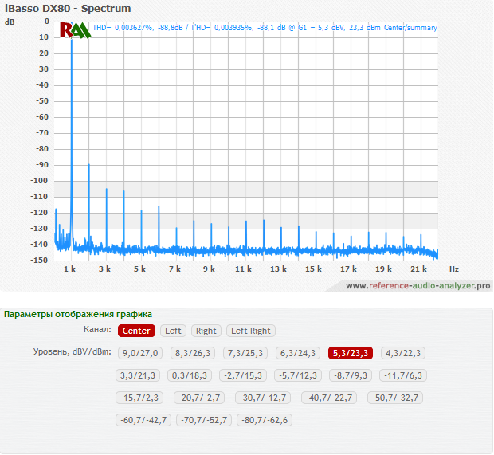This screenshot has height=455, width=494.
Task: Select level -40,7/-22,7
Action: coord(329,398)
